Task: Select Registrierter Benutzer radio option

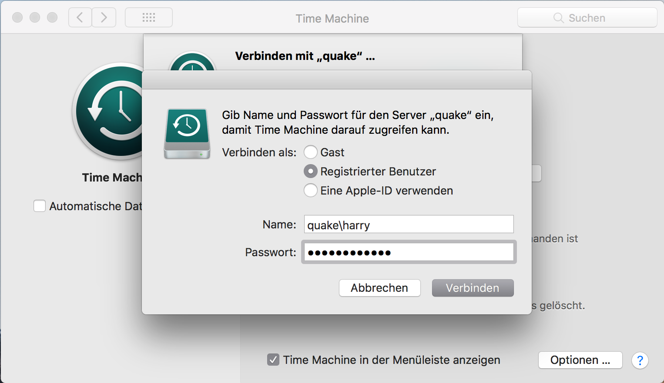Action: point(311,172)
